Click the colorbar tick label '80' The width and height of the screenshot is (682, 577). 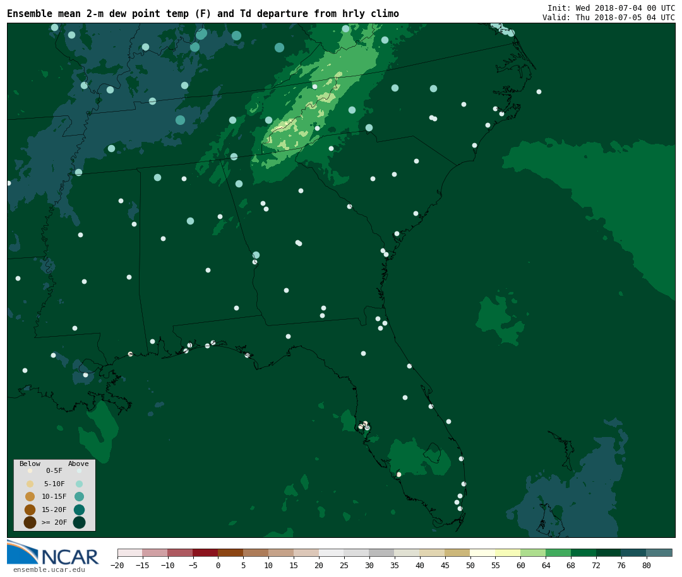tap(647, 565)
